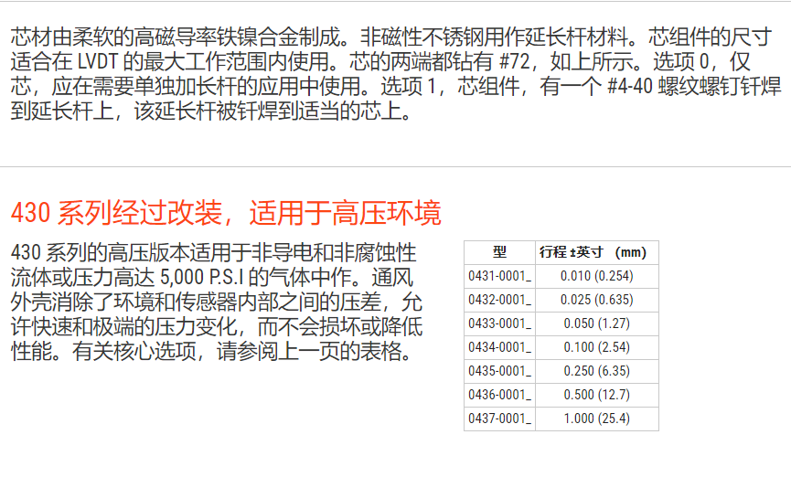Click the 1.000 (25.4) stroke value

pos(596,419)
